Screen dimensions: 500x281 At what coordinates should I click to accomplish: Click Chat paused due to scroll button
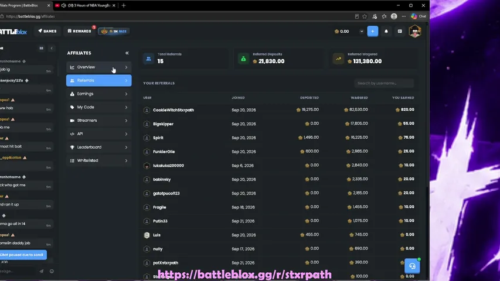(22, 255)
